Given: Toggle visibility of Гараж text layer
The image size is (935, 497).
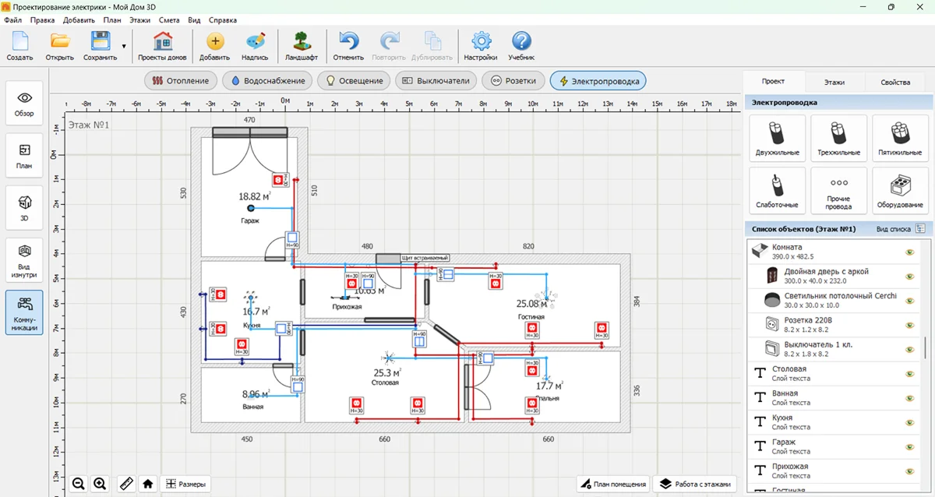Looking at the screenshot, I should pos(909,446).
